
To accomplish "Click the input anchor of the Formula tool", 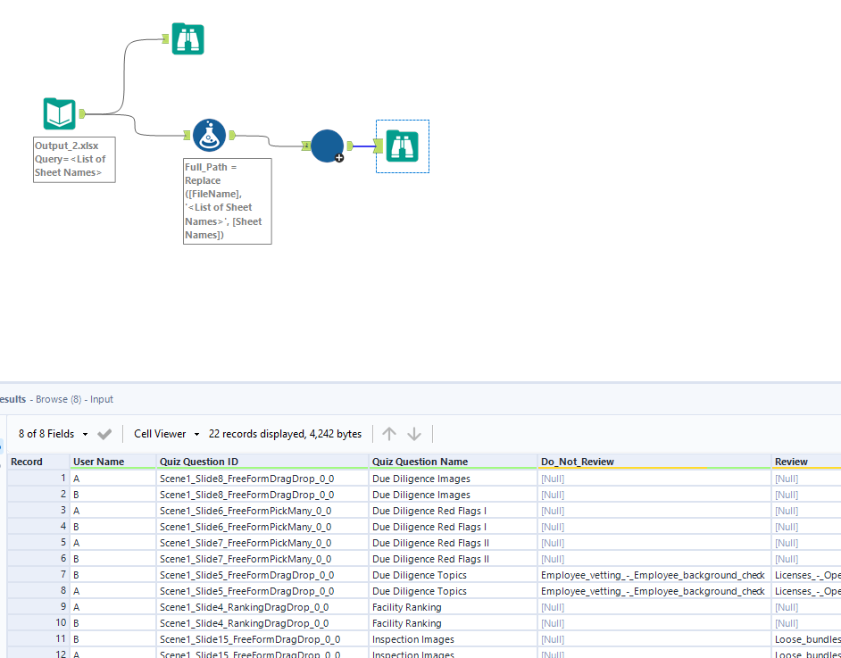I will click(x=187, y=135).
